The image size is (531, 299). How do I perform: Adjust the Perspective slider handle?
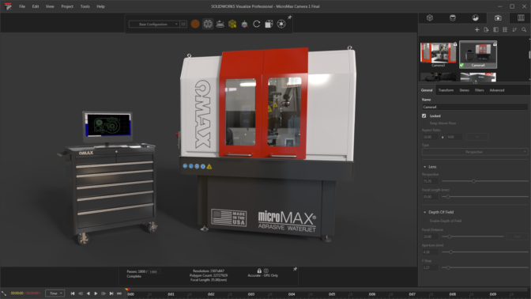tap(473, 181)
